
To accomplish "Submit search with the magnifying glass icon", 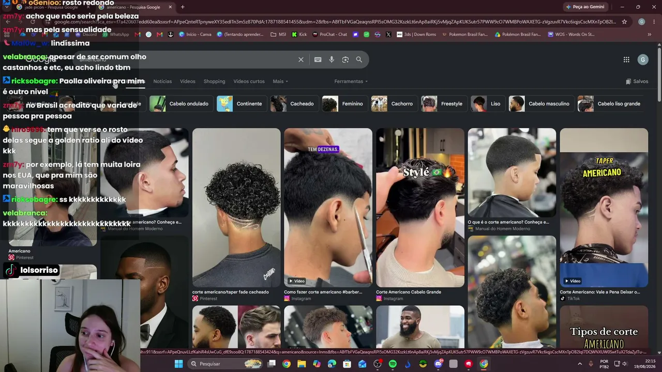I will point(359,59).
